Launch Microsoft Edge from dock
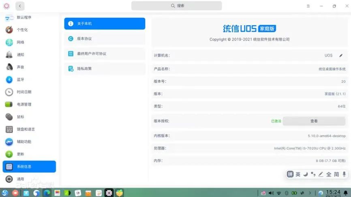The width and height of the screenshot is (351, 197). [x=47, y=193]
